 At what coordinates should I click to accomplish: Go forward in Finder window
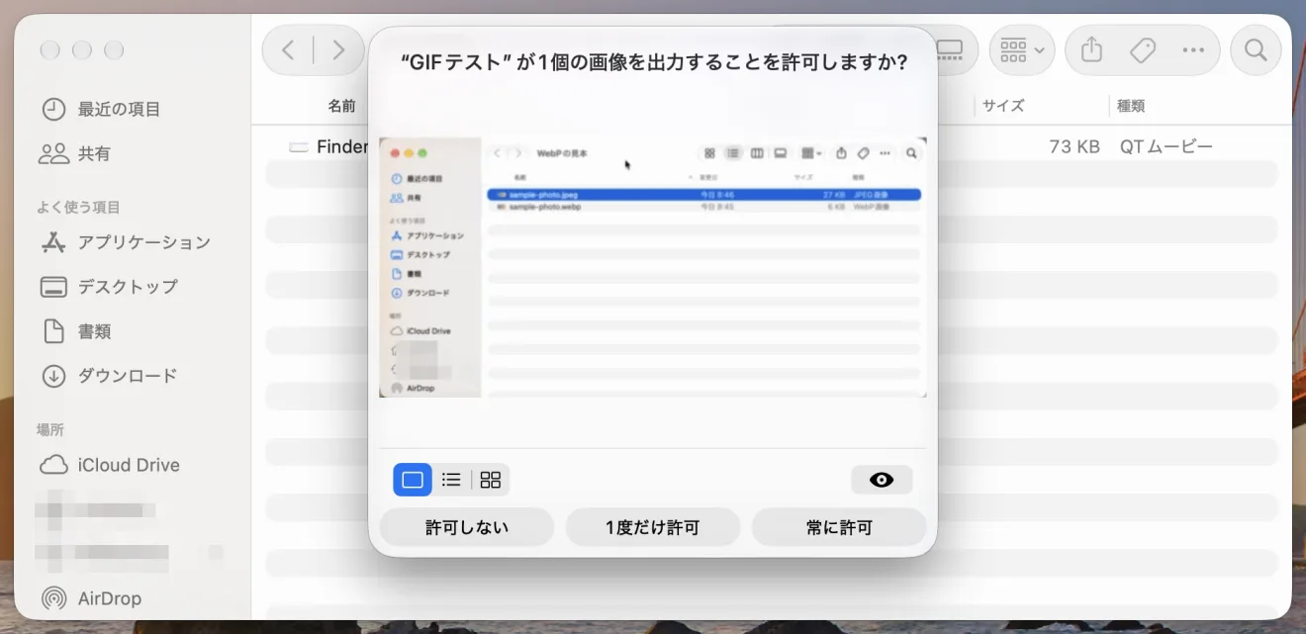pos(338,50)
